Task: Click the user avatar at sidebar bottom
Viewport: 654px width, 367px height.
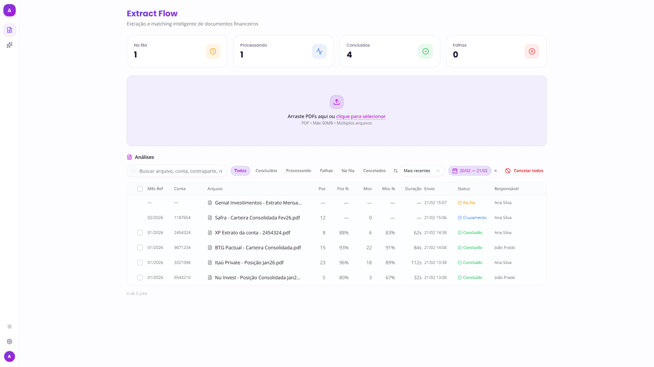Action: pyautogui.click(x=10, y=356)
